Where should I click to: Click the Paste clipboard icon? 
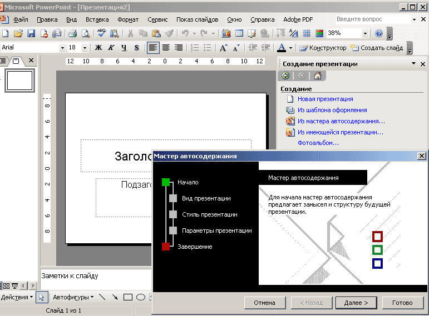(x=156, y=33)
